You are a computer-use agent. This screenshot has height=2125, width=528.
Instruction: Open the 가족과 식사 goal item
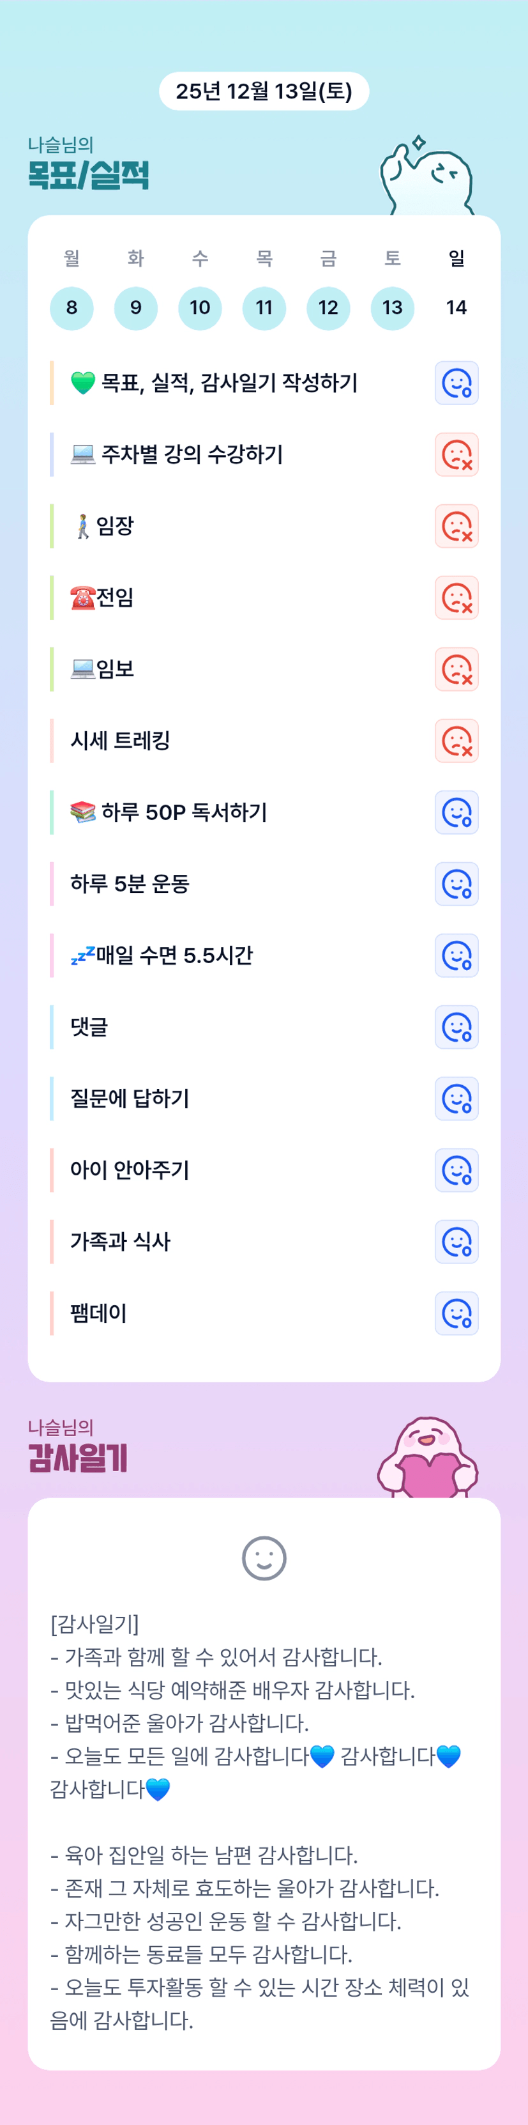coord(120,1242)
